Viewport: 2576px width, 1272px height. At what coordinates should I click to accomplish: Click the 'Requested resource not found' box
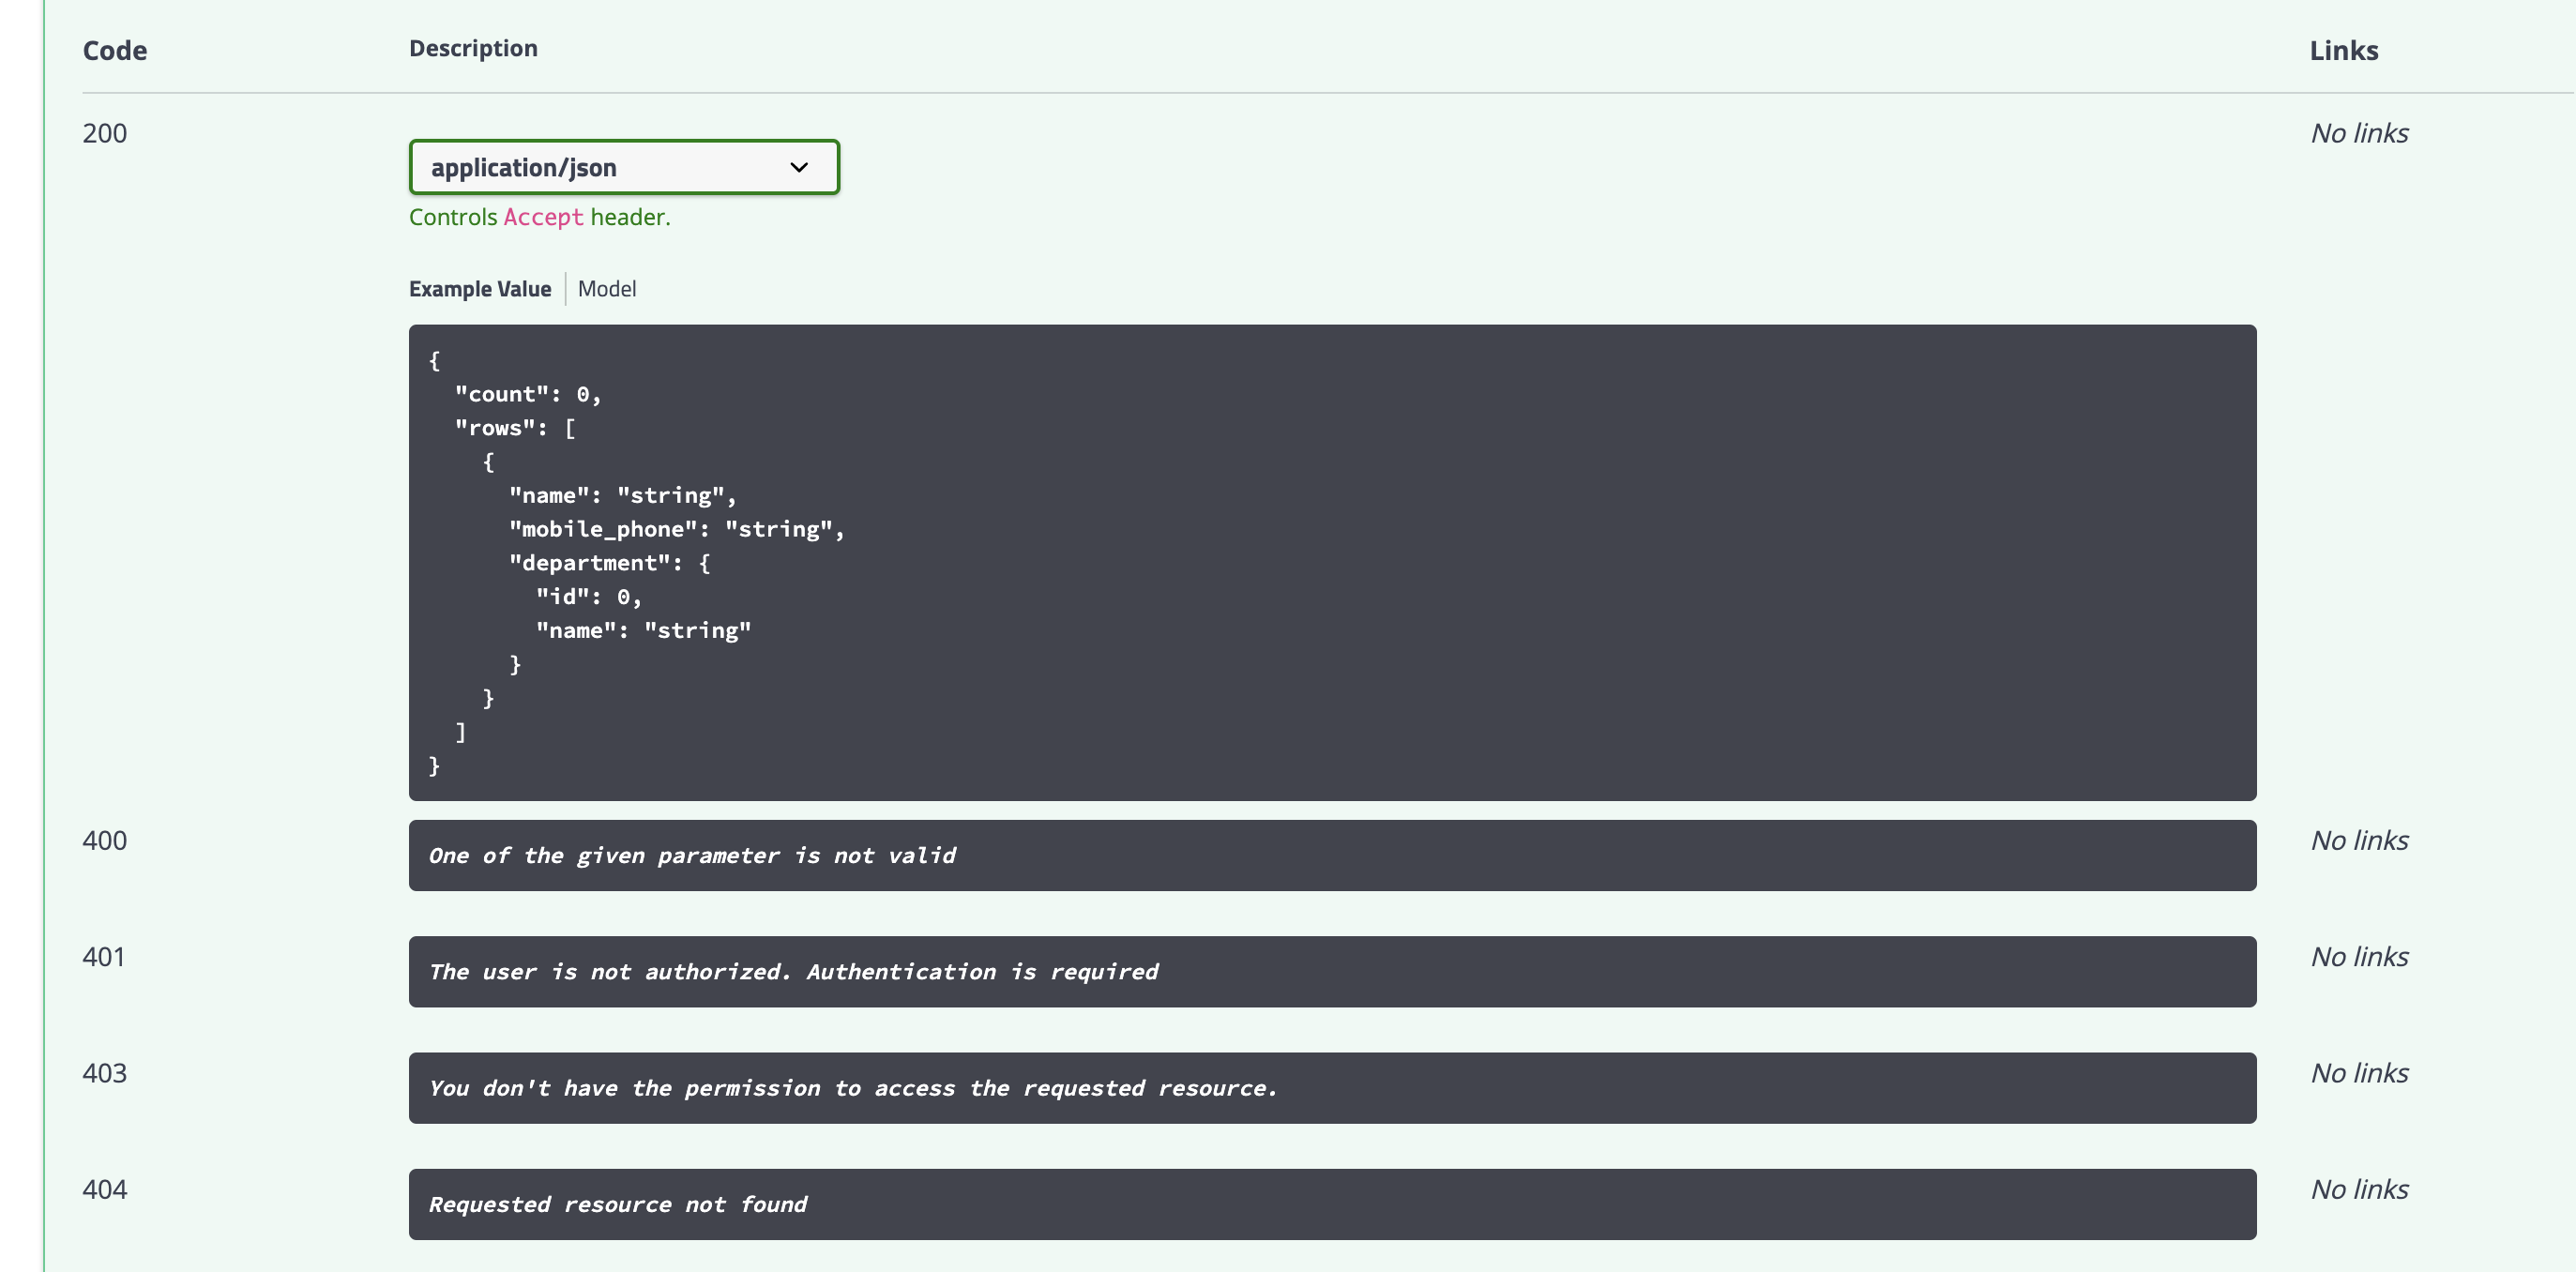point(617,1205)
